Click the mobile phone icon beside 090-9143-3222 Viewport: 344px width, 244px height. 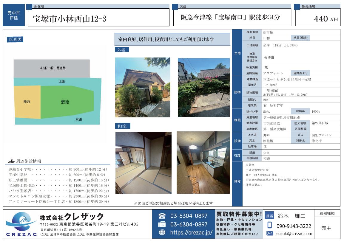(x=270, y=226)
